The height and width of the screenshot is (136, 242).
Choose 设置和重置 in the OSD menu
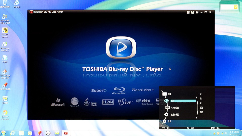175,114
